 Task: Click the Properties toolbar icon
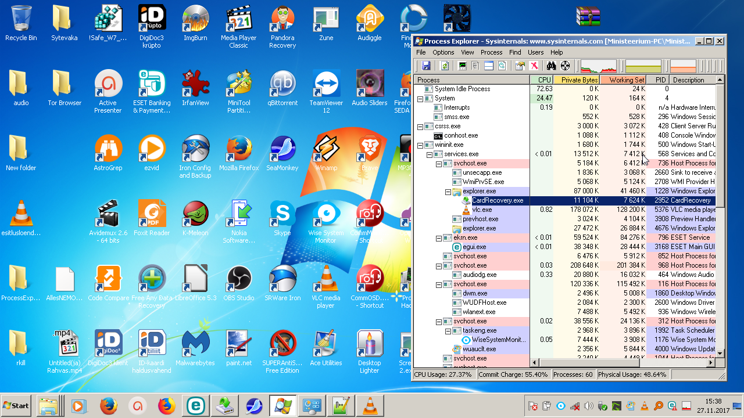pos(520,66)
